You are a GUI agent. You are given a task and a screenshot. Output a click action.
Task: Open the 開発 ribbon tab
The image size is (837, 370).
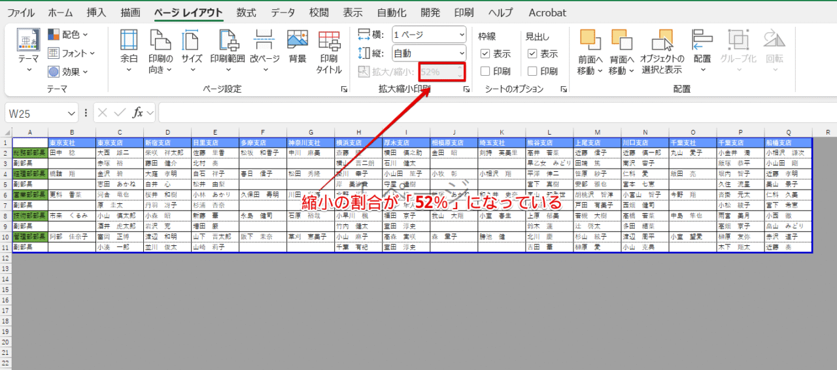pyautogui.click(x=430, y=12)
